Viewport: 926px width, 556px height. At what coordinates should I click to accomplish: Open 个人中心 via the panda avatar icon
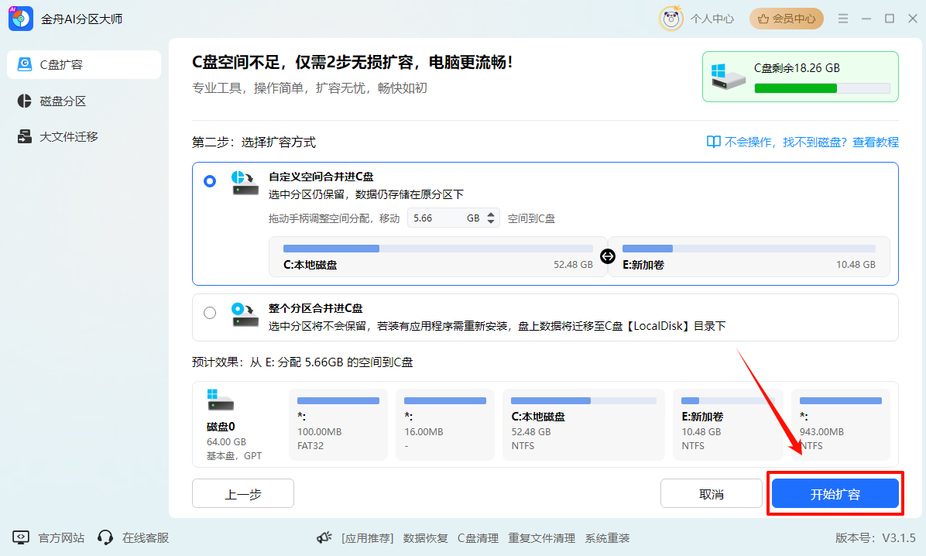click(x=670, y=18)
